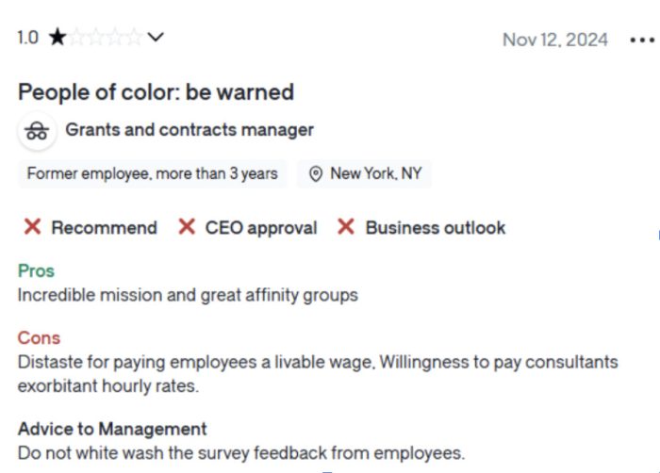The height and width of the screenshot is (473, 660).
Task: Click the Former employee tenure tag
Action: click(152, 173)
